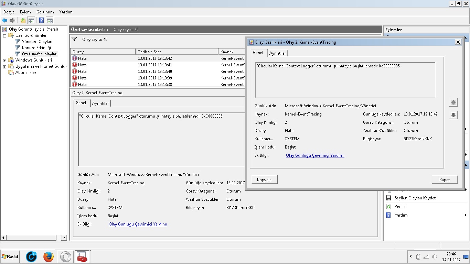The height and width of the screenshot is (264, 470).
Task: Expand Uygulama ve Hizmet Günlükleri node
Action: [4, 66]
